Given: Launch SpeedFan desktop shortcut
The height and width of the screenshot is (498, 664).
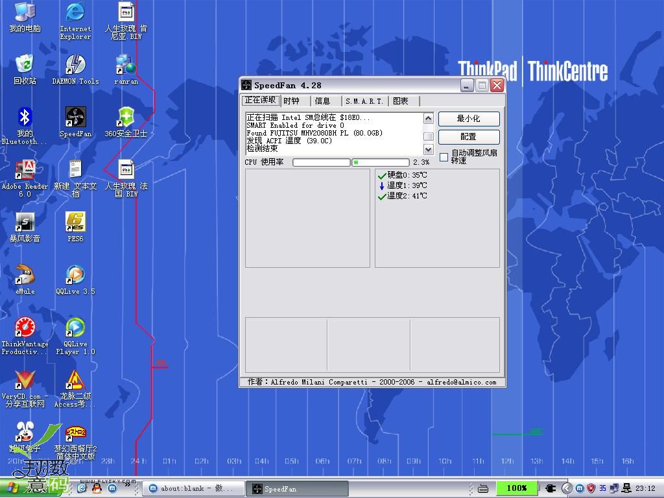Looking at the screenshot, I should click(x=75, y=122).
